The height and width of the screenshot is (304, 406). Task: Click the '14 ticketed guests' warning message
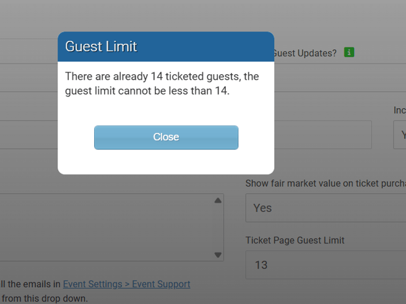point(162,84)
